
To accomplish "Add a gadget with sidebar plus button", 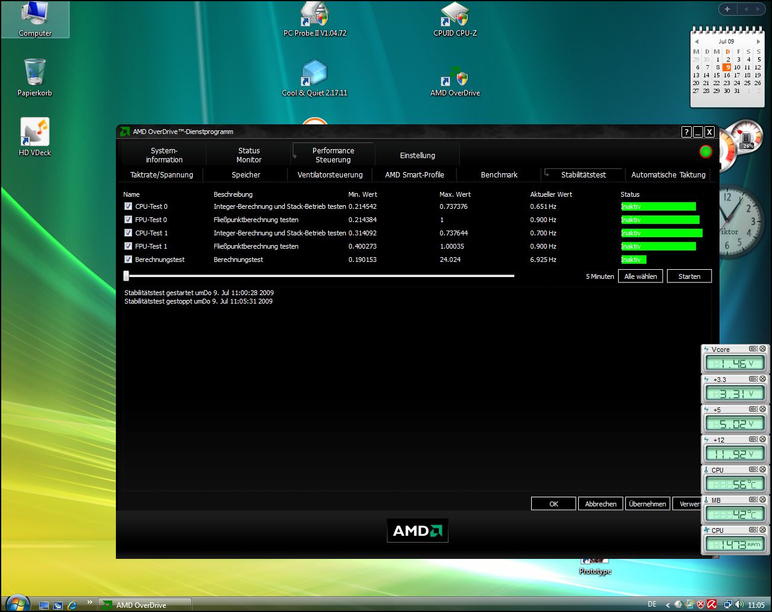I will (x=727, y=9).
